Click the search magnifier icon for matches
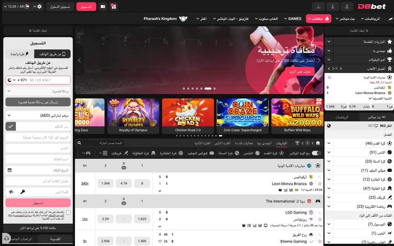The width and height of the screenshot is (394, 246). pos(79,143)
